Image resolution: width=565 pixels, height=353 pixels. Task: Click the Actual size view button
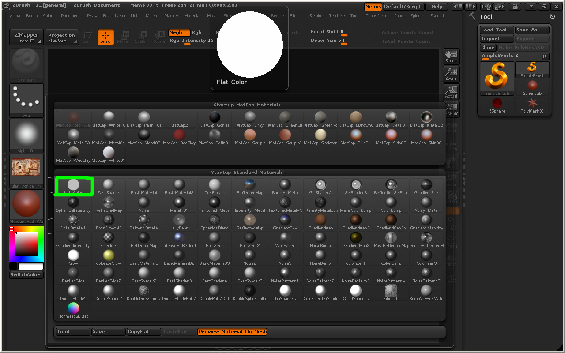[x=451, y=92]
